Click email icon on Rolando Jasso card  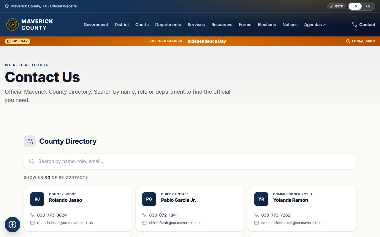tap(32, 223)
